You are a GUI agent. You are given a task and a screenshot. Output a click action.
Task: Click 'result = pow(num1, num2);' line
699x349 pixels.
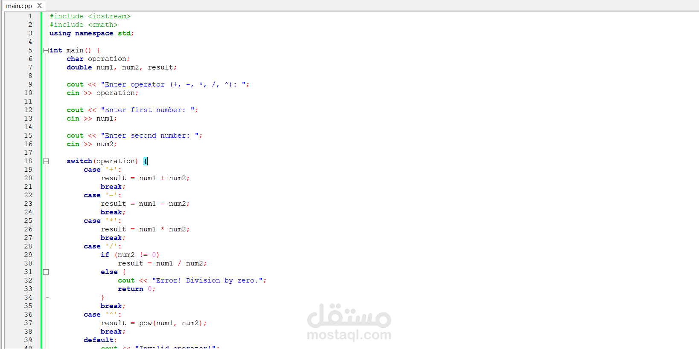tap(154, 323)
